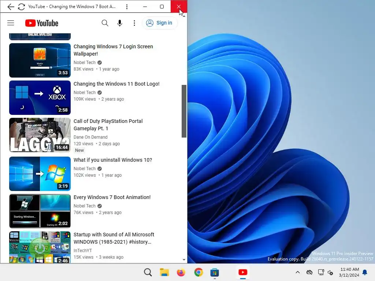Viewport: 375px width, 281px height.
Task: Open 'Startup with Sound of All Microsoft WINDOWS' title
Action: pos(114,238)
